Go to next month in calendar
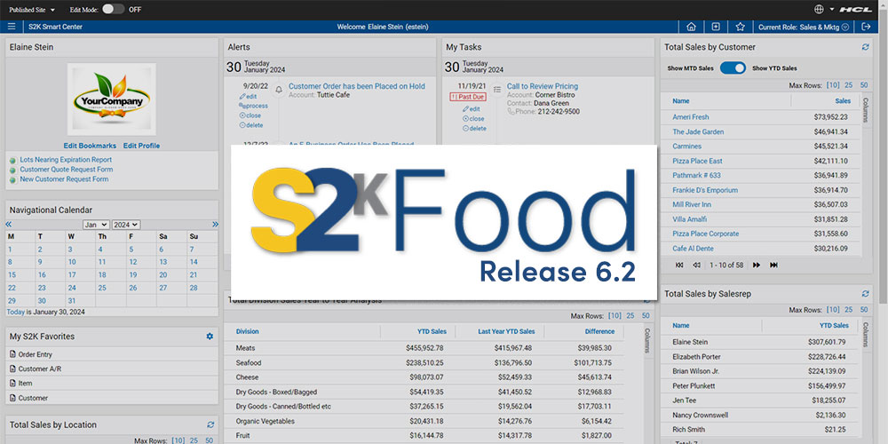 (215, 225)
